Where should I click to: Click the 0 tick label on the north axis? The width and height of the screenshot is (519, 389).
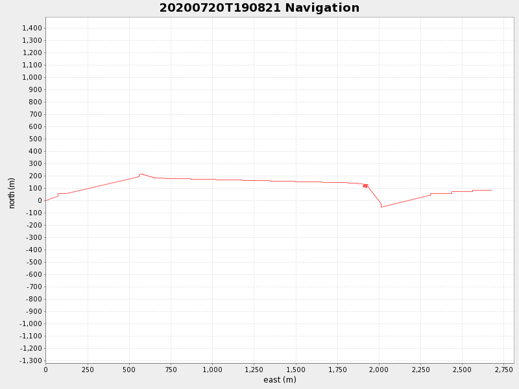click(x=40, y=200)
